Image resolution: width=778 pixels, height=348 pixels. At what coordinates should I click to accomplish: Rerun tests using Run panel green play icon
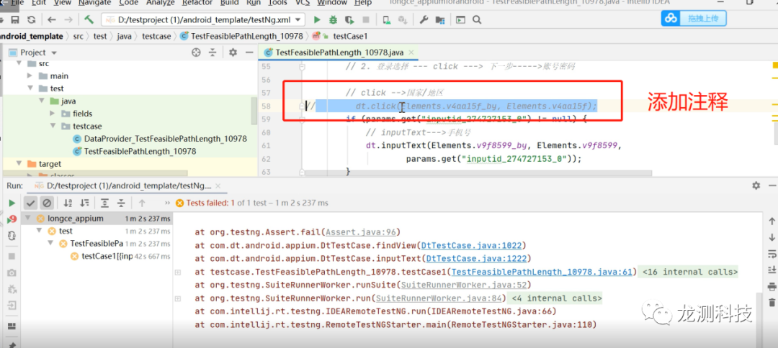(x=12, y=203)
